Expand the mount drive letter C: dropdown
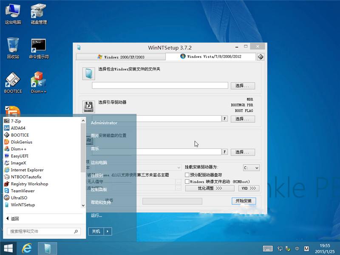340x255 pixels. [x=251, y=168]
